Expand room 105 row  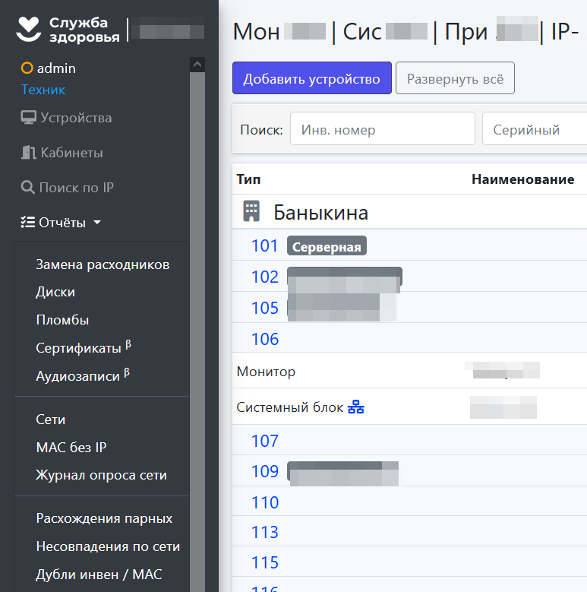pos(265,308)
